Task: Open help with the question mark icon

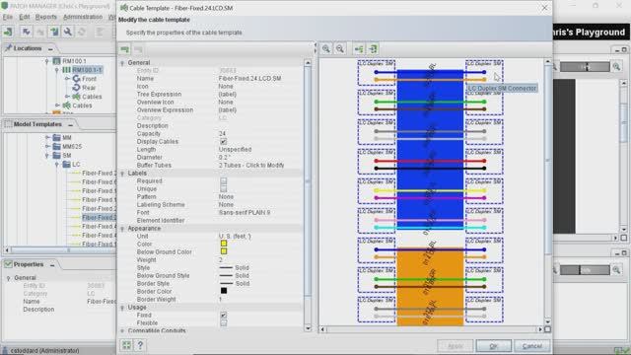Action: click(x=140, y=345)
